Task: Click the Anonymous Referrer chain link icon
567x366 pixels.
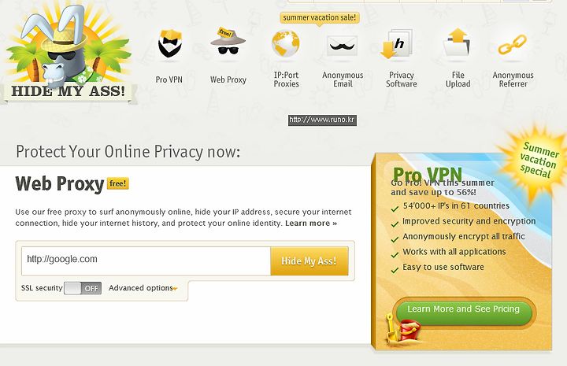Action: pos(513,44)
